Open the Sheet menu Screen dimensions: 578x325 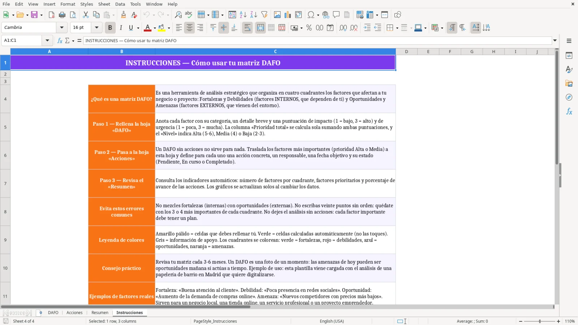[x=104, y=4]
